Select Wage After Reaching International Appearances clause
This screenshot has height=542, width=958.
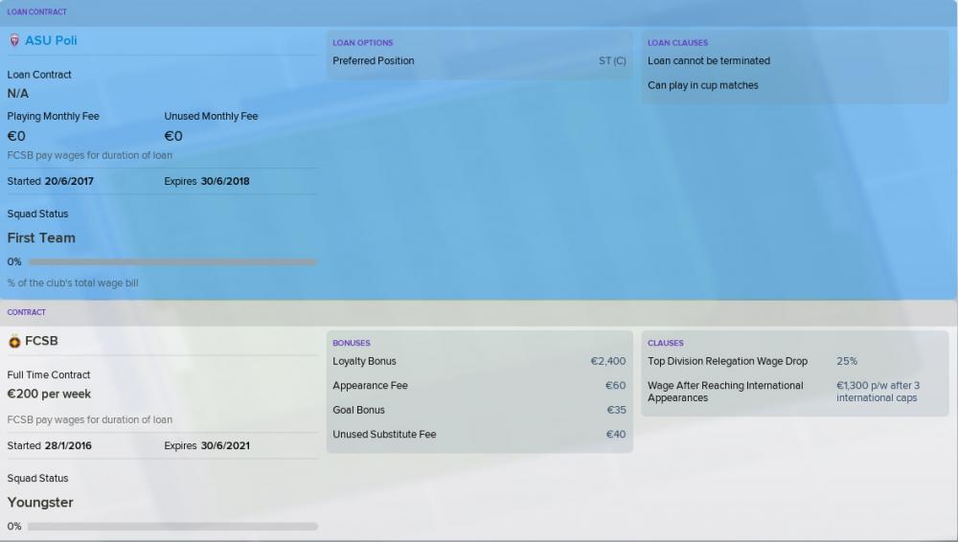[725, 392]
